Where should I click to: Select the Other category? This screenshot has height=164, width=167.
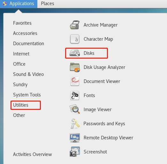tap(19, 115)
